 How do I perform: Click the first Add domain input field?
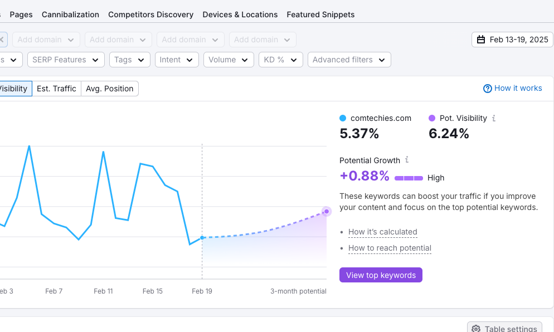click(45, 40)
